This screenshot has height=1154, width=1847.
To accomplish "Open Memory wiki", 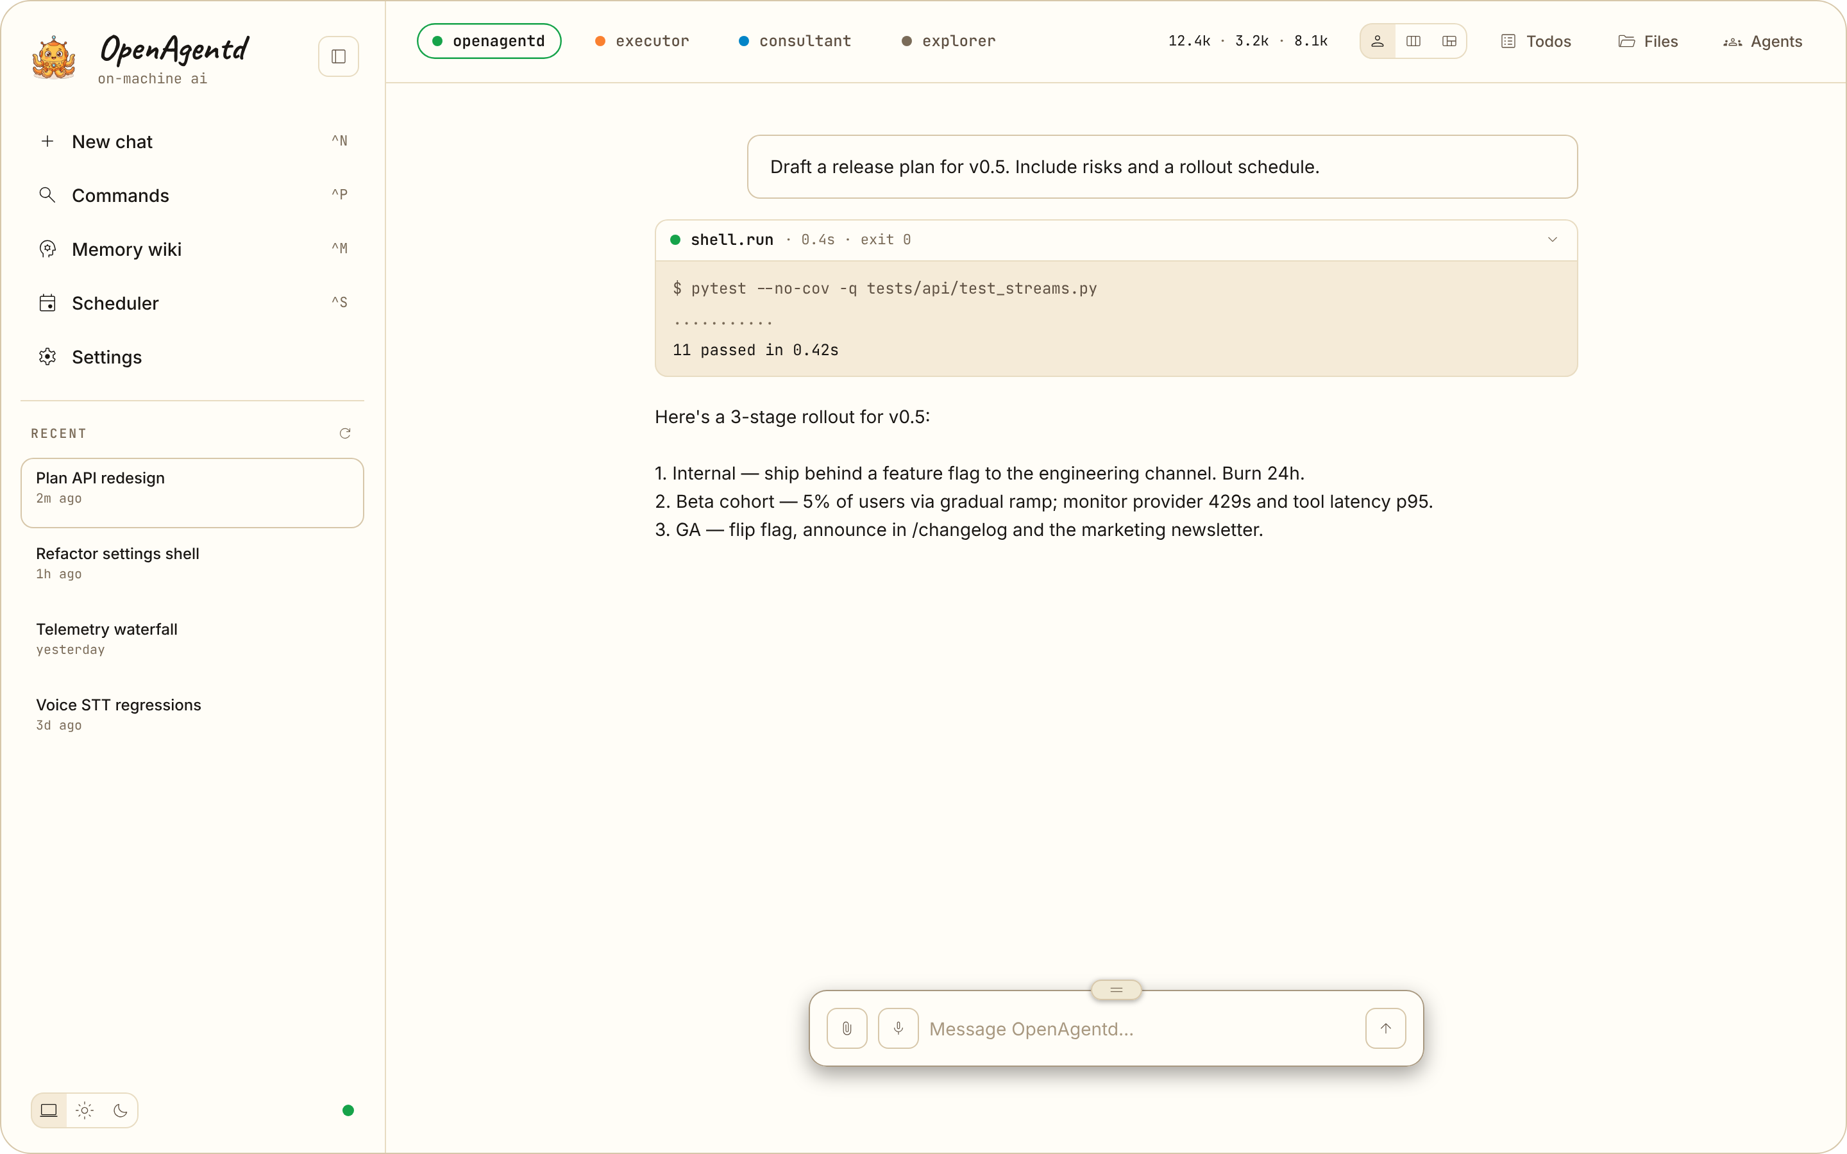I will [x=192, y=249].
